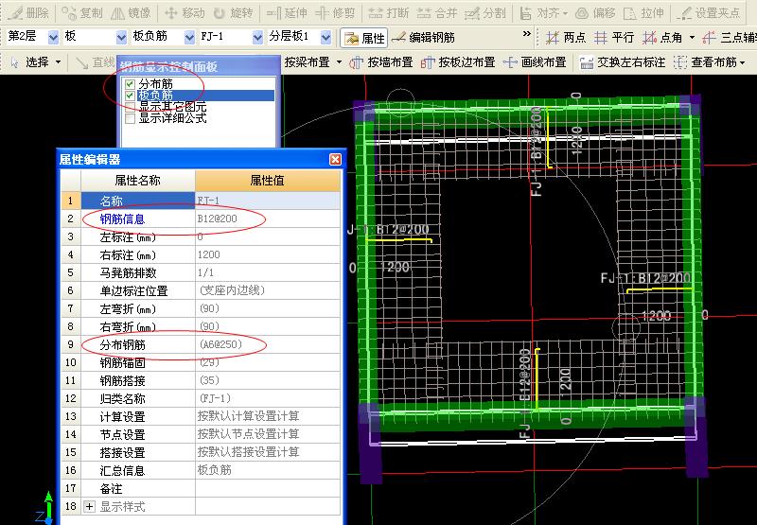757x525 pixels.
Task: Select the 偏移 offset tool
Action: pos(595,12)
